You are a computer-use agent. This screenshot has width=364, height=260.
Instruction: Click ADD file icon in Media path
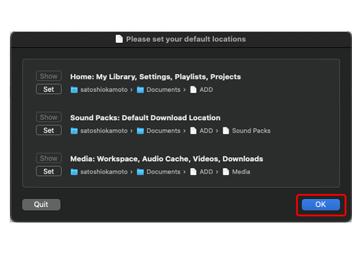193,172
